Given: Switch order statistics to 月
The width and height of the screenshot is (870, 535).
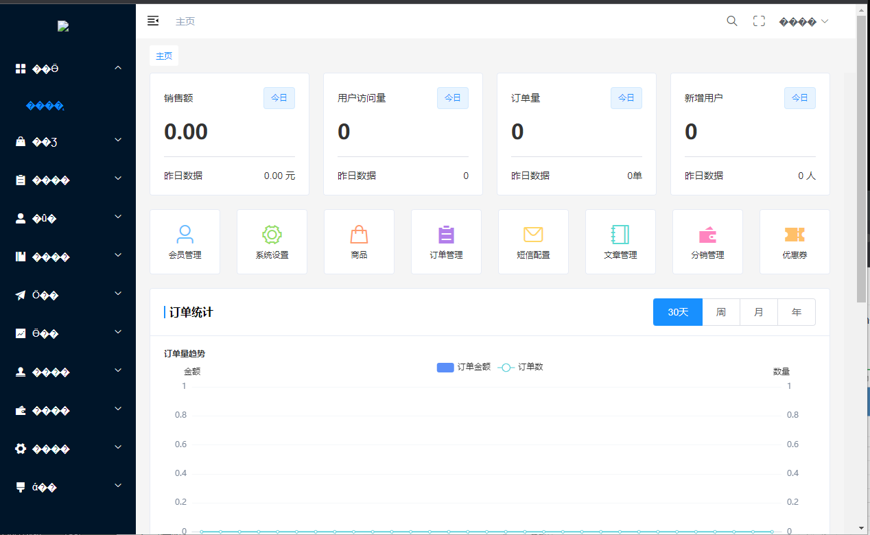Looking at the screenshot, I should coord(759,312).
